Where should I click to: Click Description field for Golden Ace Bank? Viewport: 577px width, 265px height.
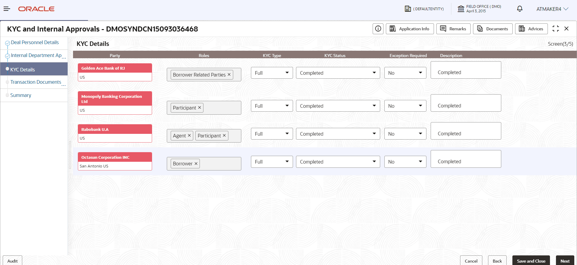[466, 70]
